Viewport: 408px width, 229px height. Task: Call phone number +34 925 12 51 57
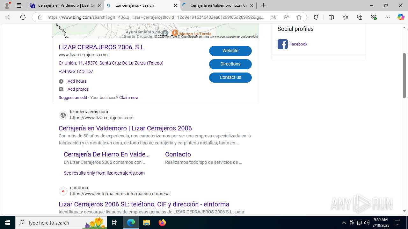pos(76,71)
